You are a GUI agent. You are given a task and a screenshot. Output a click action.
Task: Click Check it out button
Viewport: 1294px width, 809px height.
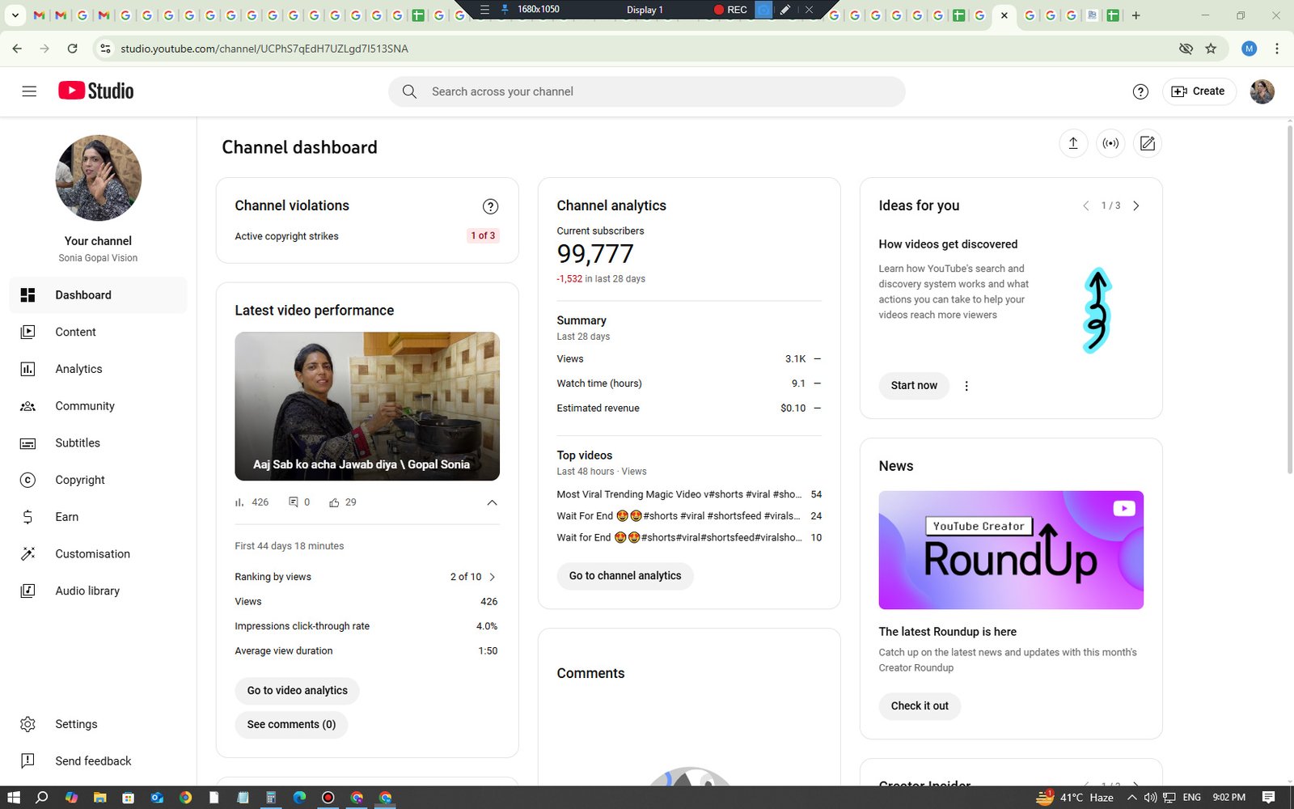pyautogui.click(x=920, y=706)
